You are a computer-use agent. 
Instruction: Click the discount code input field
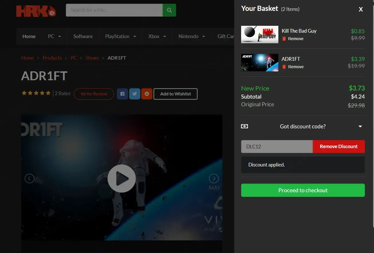point(277,146)
